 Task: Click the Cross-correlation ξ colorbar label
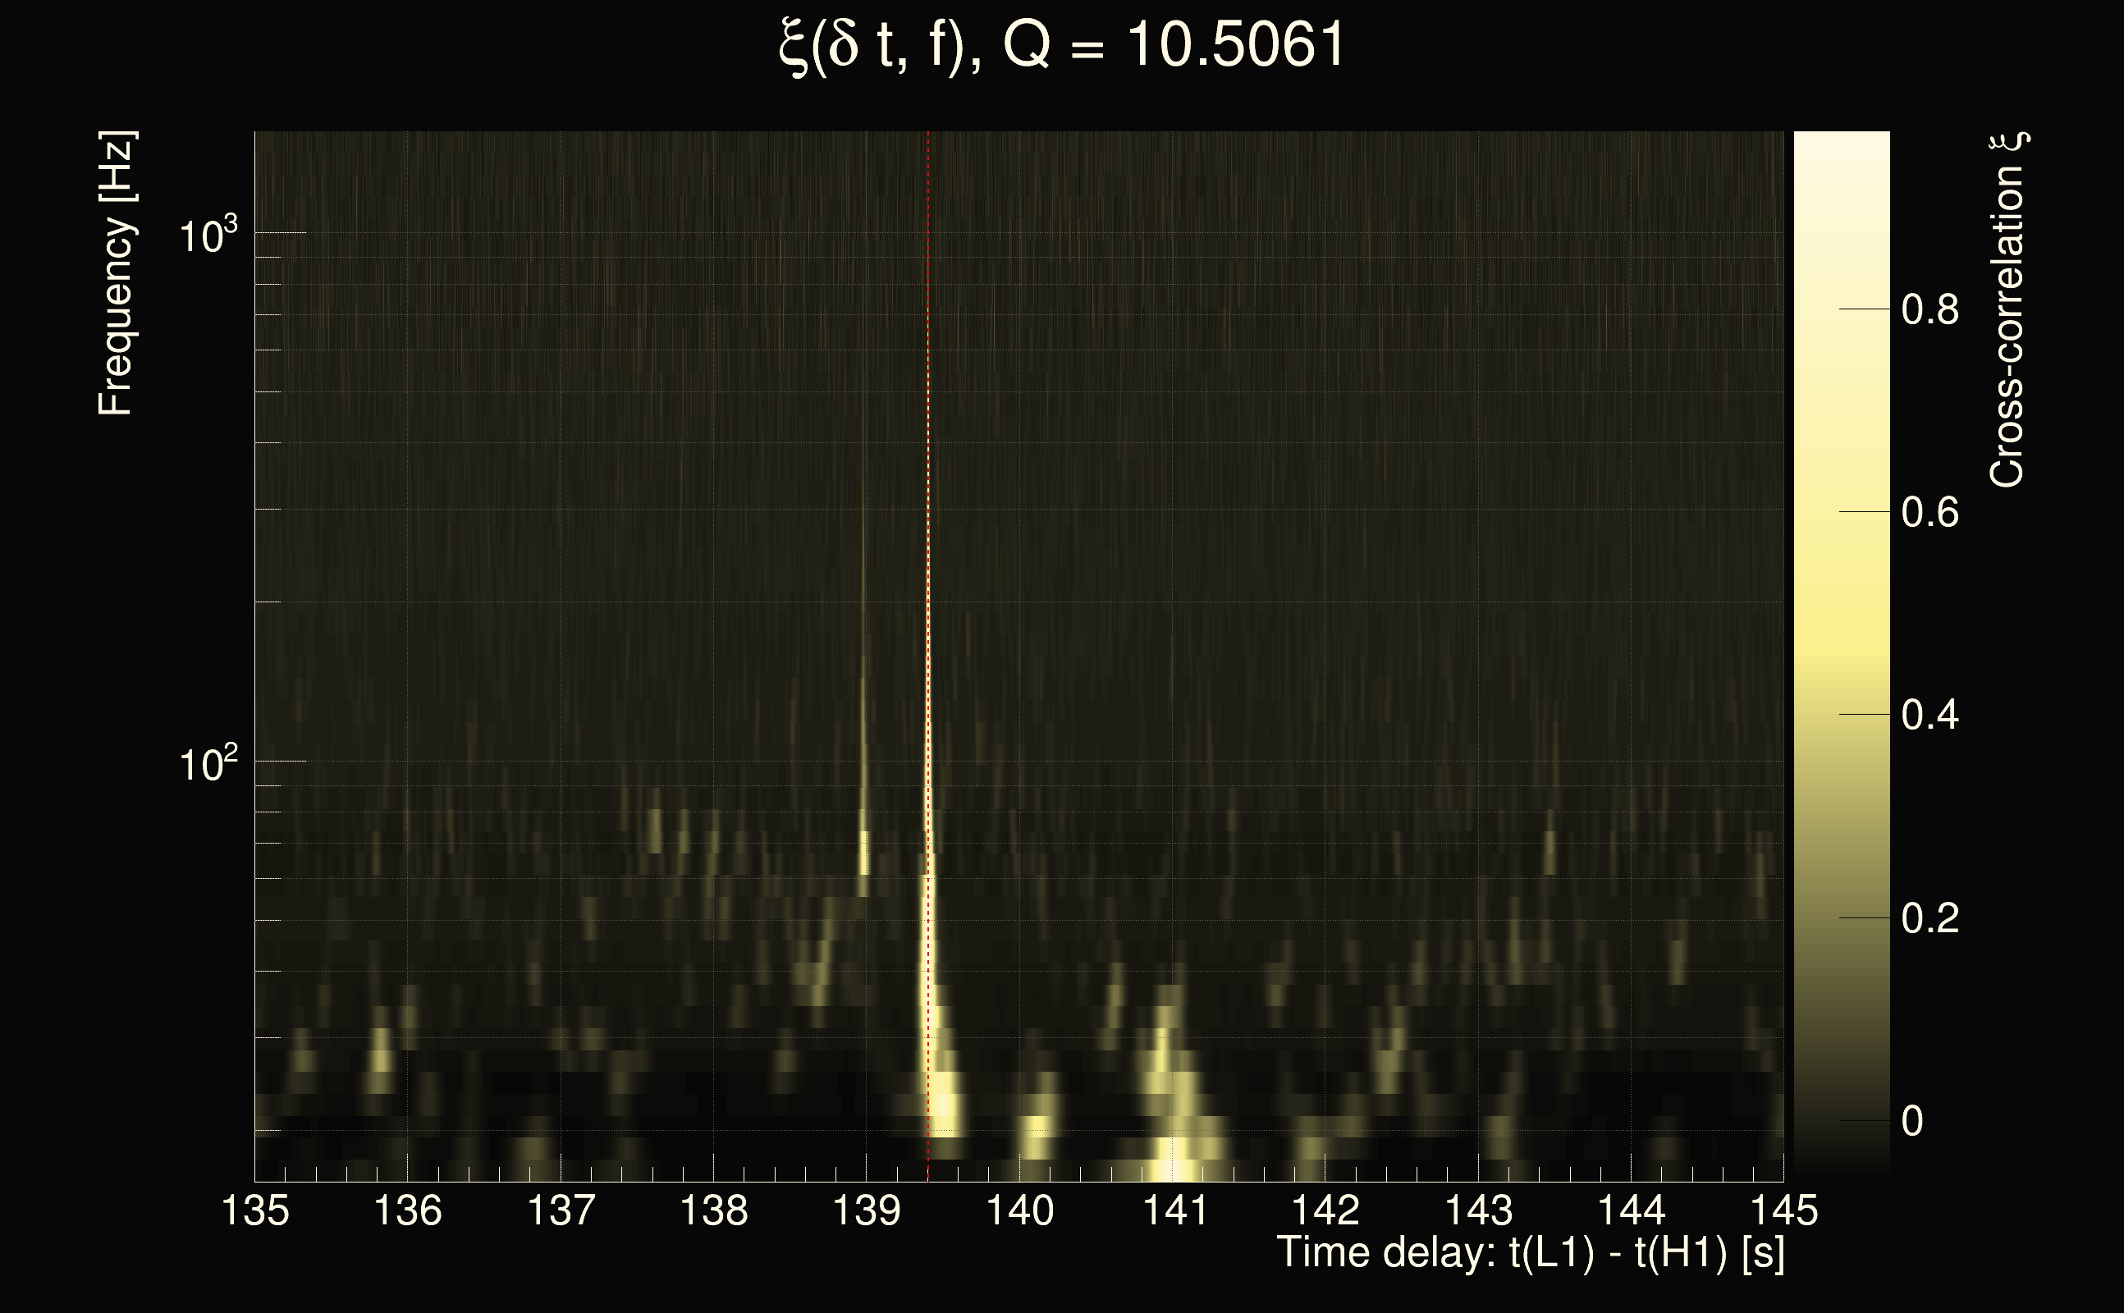pos(2007,310)
